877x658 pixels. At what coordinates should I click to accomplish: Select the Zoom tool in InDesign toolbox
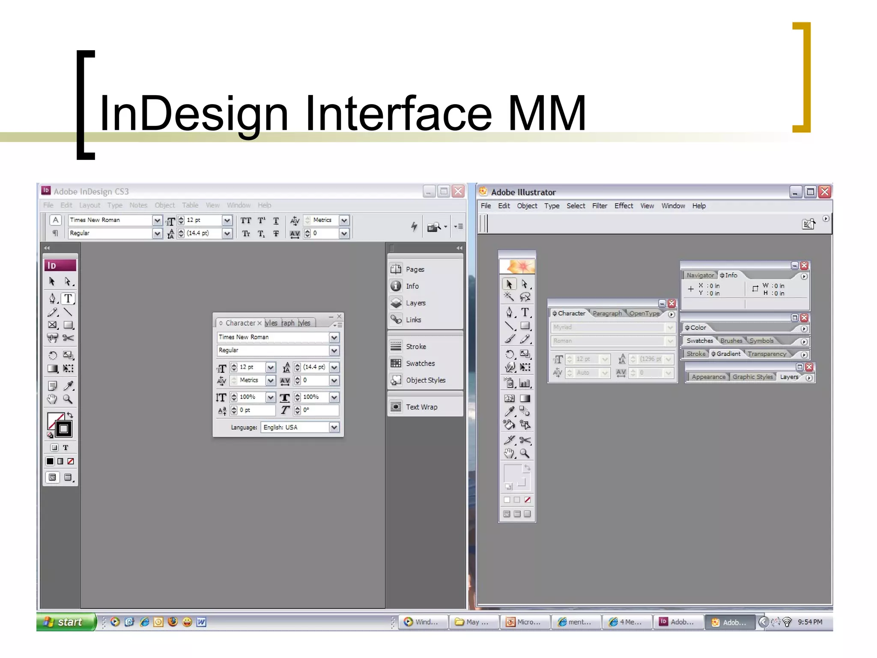(68, 399)
